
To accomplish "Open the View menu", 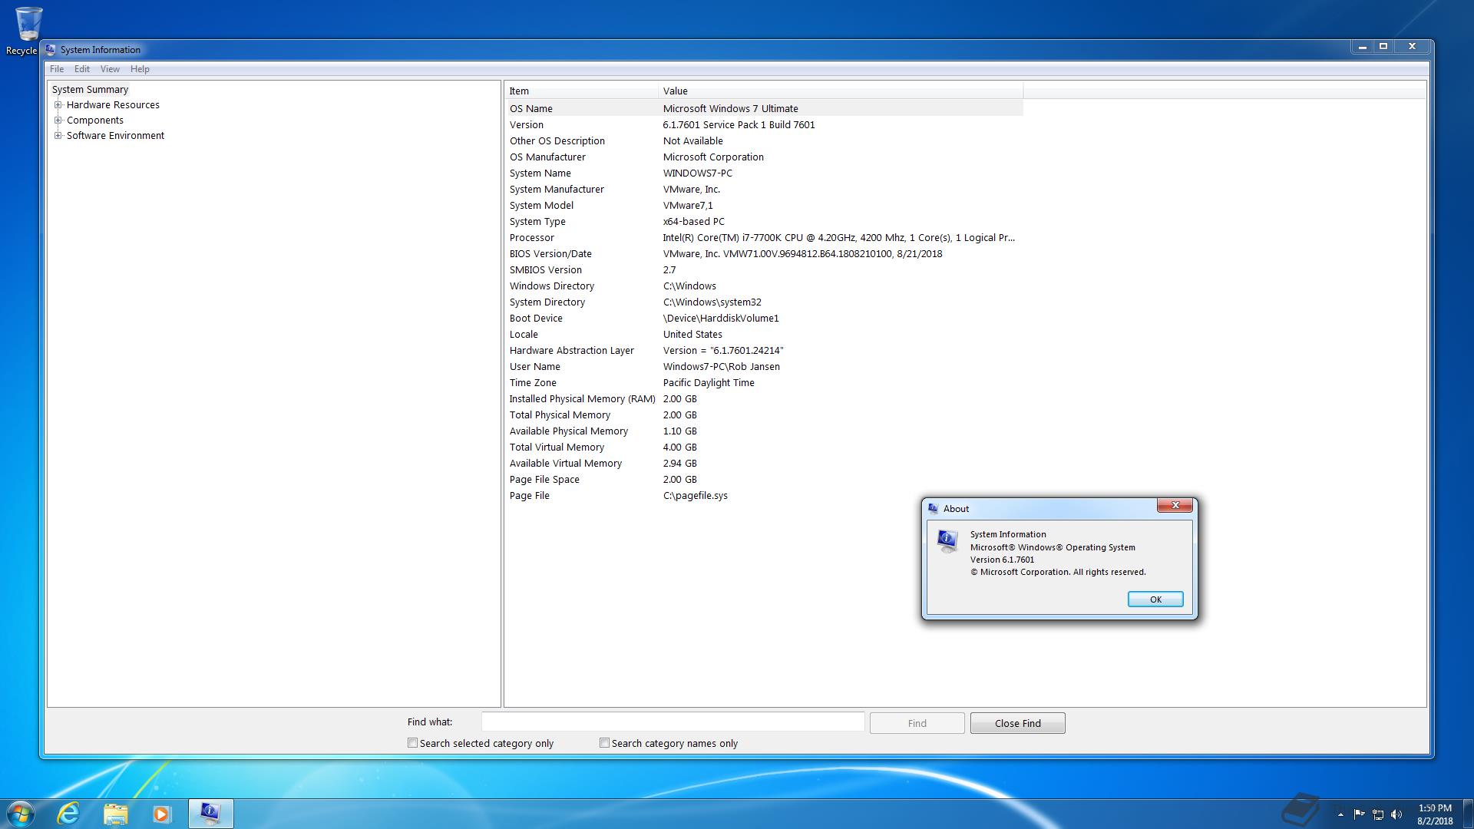I will (x=110, y=69).
